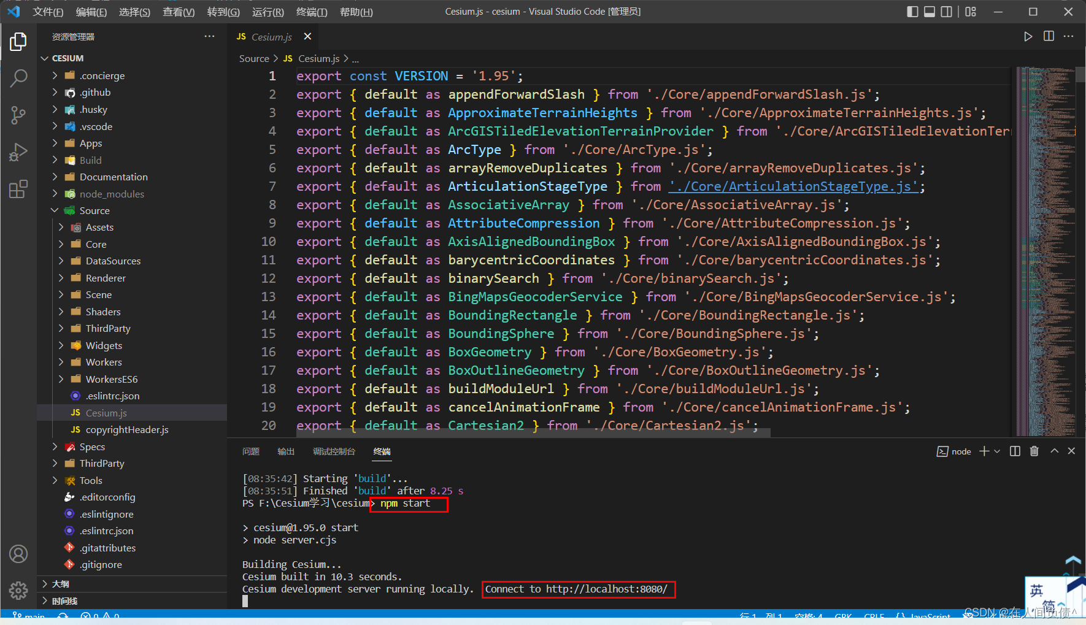Expand the WorkersES6 folder
The width and height of the screenshot is (1086, 625).
[x=133, y=379]
